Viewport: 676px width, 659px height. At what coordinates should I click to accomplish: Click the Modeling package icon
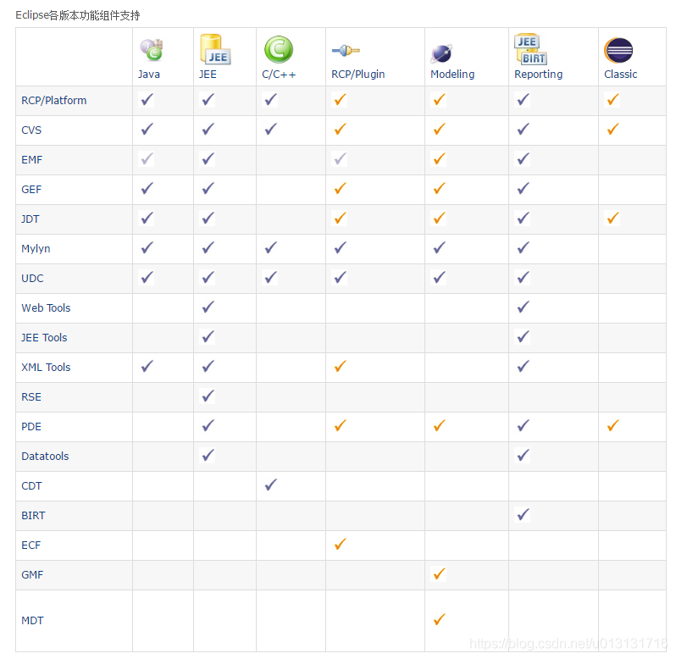tap(441, 53)
